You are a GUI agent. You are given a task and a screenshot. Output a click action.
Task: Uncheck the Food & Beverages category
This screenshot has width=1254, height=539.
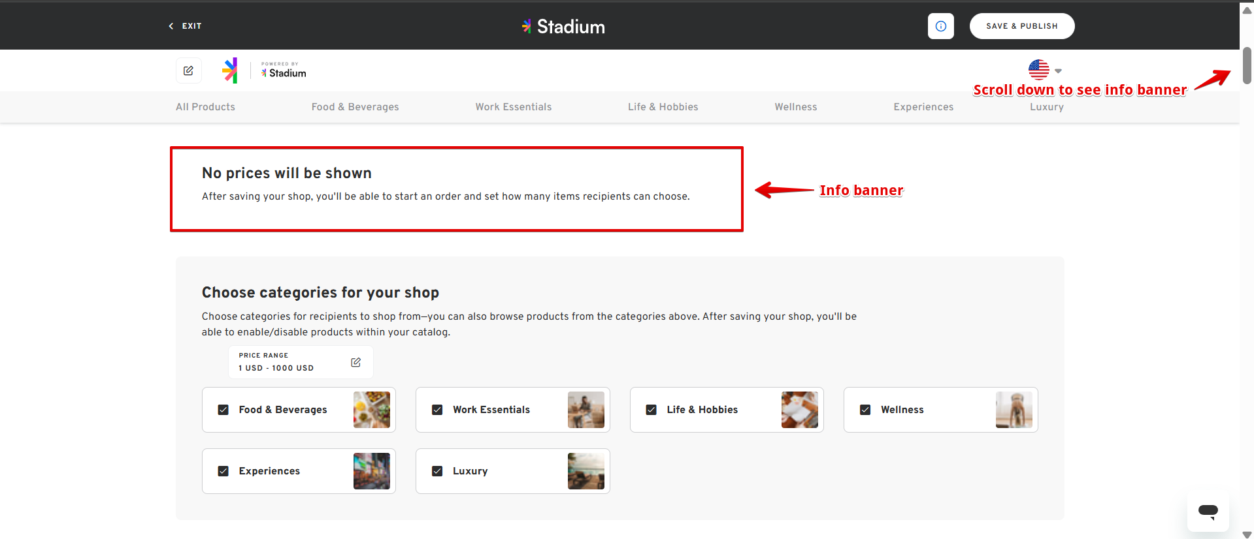point(223,410)
